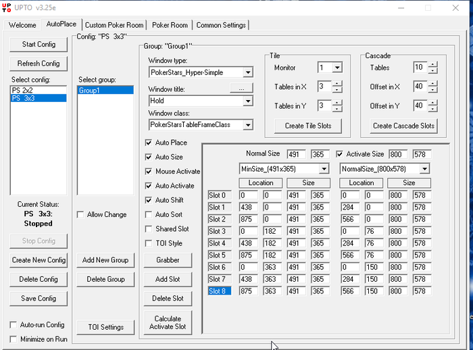Select the PS 2x2 config in list
The height and width of the screenshot is (350, 473).
[24, 90]
